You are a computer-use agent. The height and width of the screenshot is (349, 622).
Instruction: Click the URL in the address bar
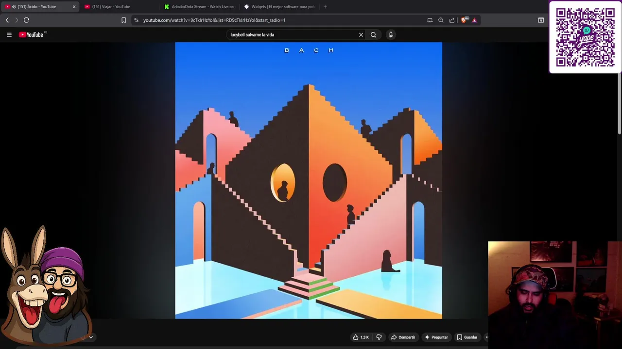click(x=214, y=20)
